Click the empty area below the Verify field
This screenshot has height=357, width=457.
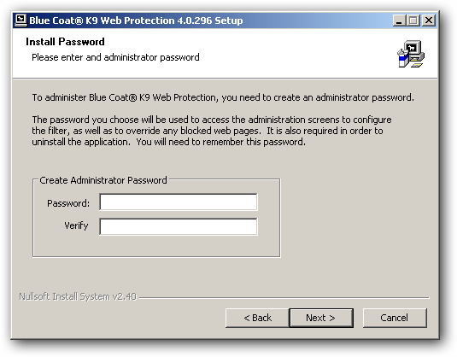156,246
